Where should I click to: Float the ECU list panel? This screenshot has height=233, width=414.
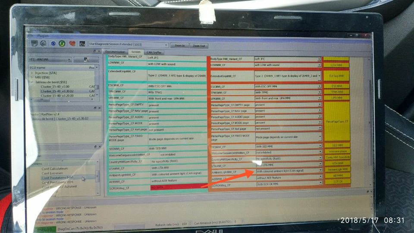[94, 51]
